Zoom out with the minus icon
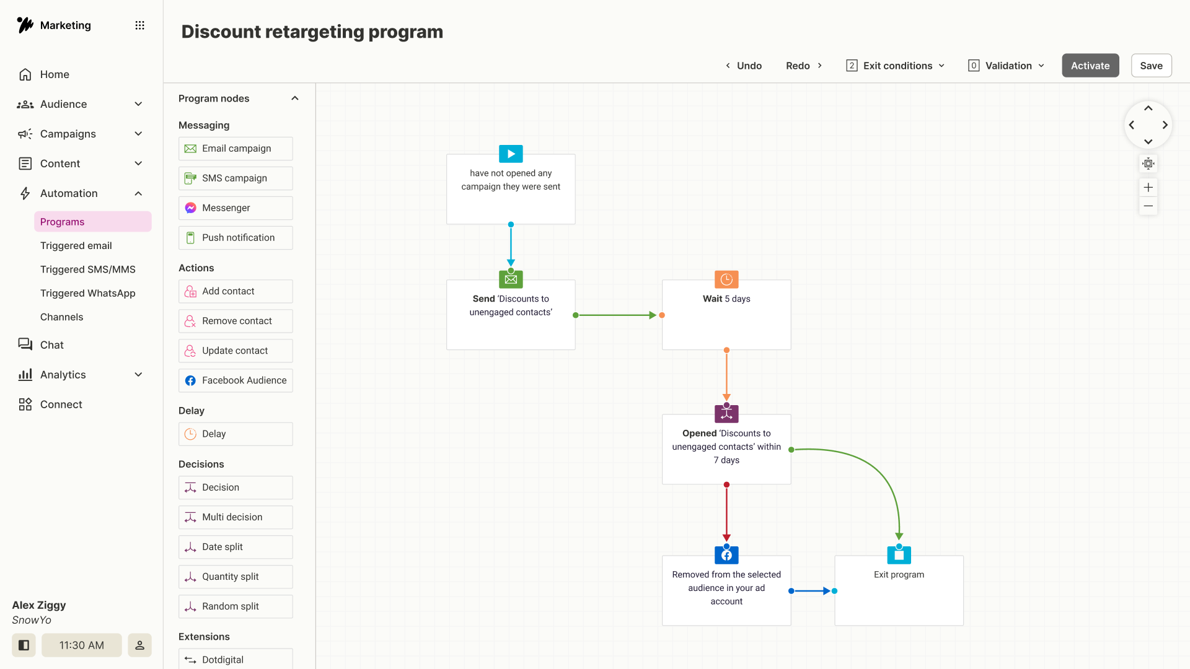Screen dimensions: 1190x669 pyautogui.click(x=1148, y=206)
